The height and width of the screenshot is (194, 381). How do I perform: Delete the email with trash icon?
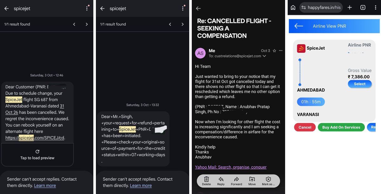click(206, 181)
